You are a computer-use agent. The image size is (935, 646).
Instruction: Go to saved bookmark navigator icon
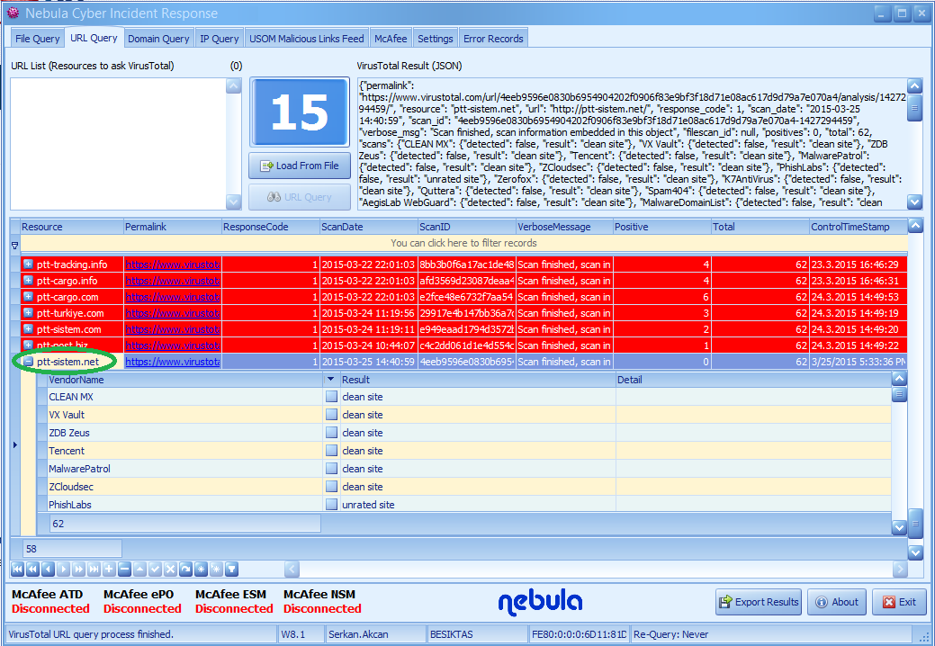coord(217,570)
